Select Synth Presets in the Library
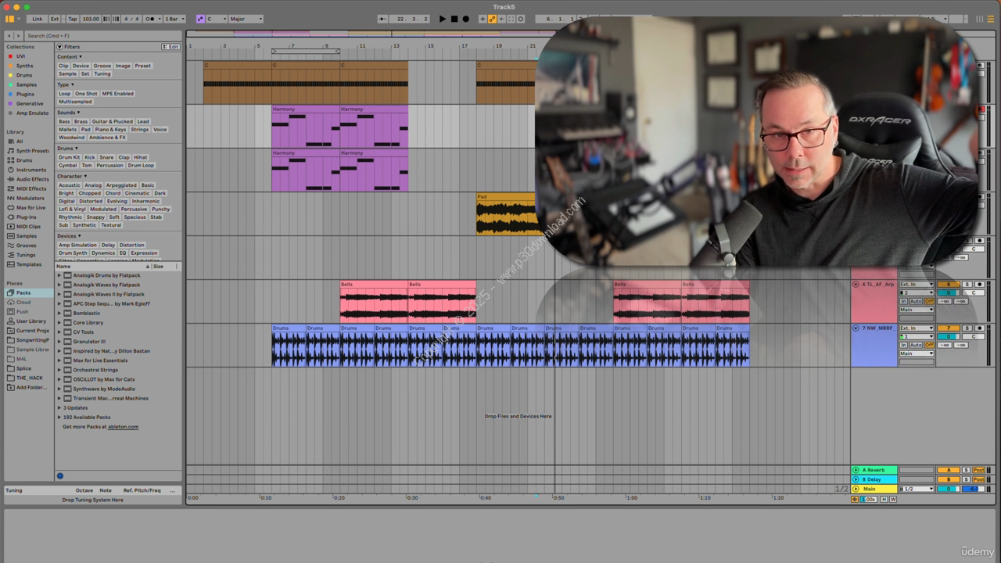This screenshot has height=563, width=1001. click(31, 151)
